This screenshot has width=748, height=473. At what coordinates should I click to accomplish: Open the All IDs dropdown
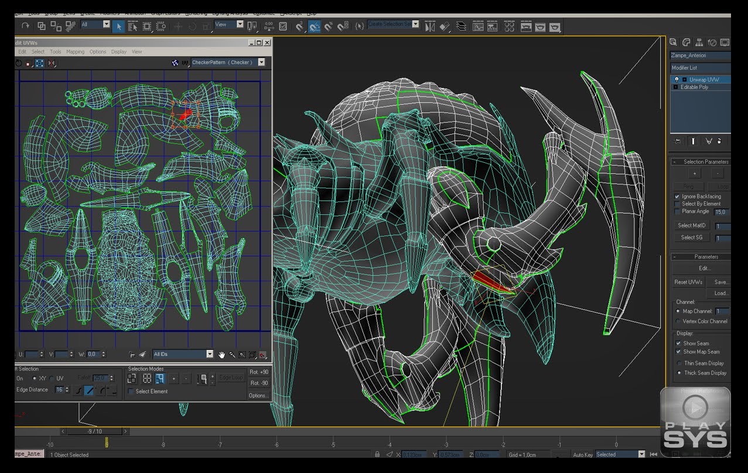pyautogui.click(x=210, y=354)
